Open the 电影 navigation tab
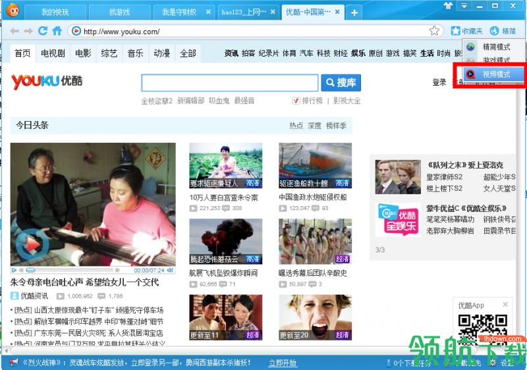Screen dimensions: 527x370 [83, 53]
